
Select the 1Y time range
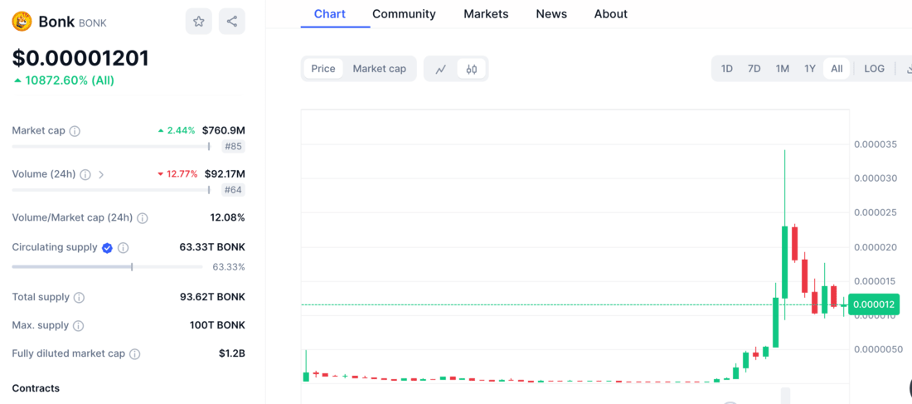[810, 69]
